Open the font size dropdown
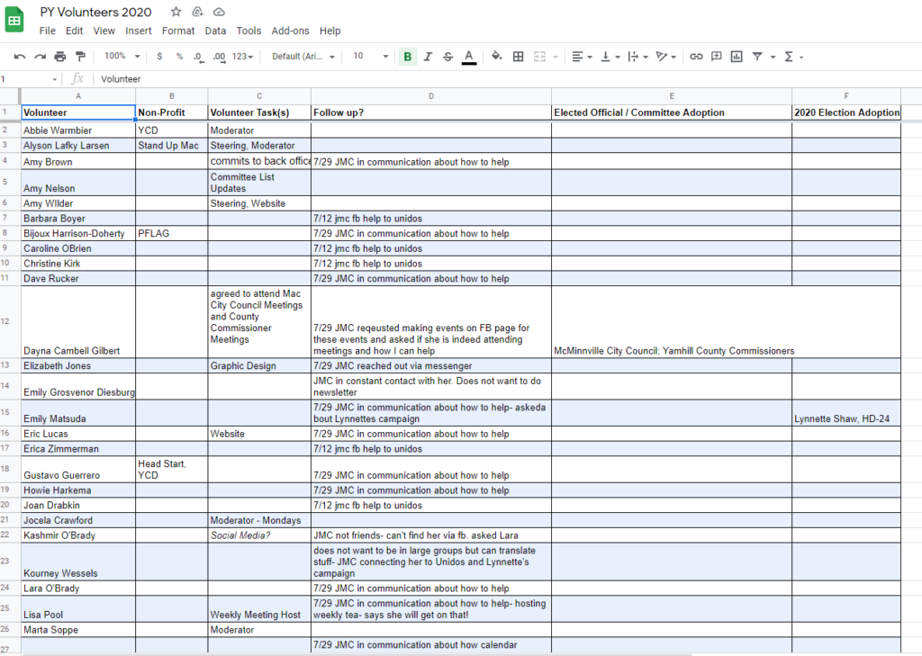This screenshot has height=656, width=922. [x=371, y=57]
